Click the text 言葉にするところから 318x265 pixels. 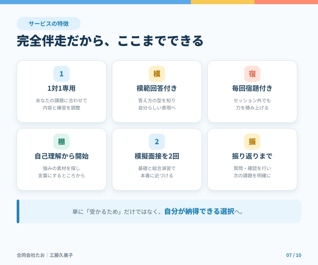click(x=62, y=176)
